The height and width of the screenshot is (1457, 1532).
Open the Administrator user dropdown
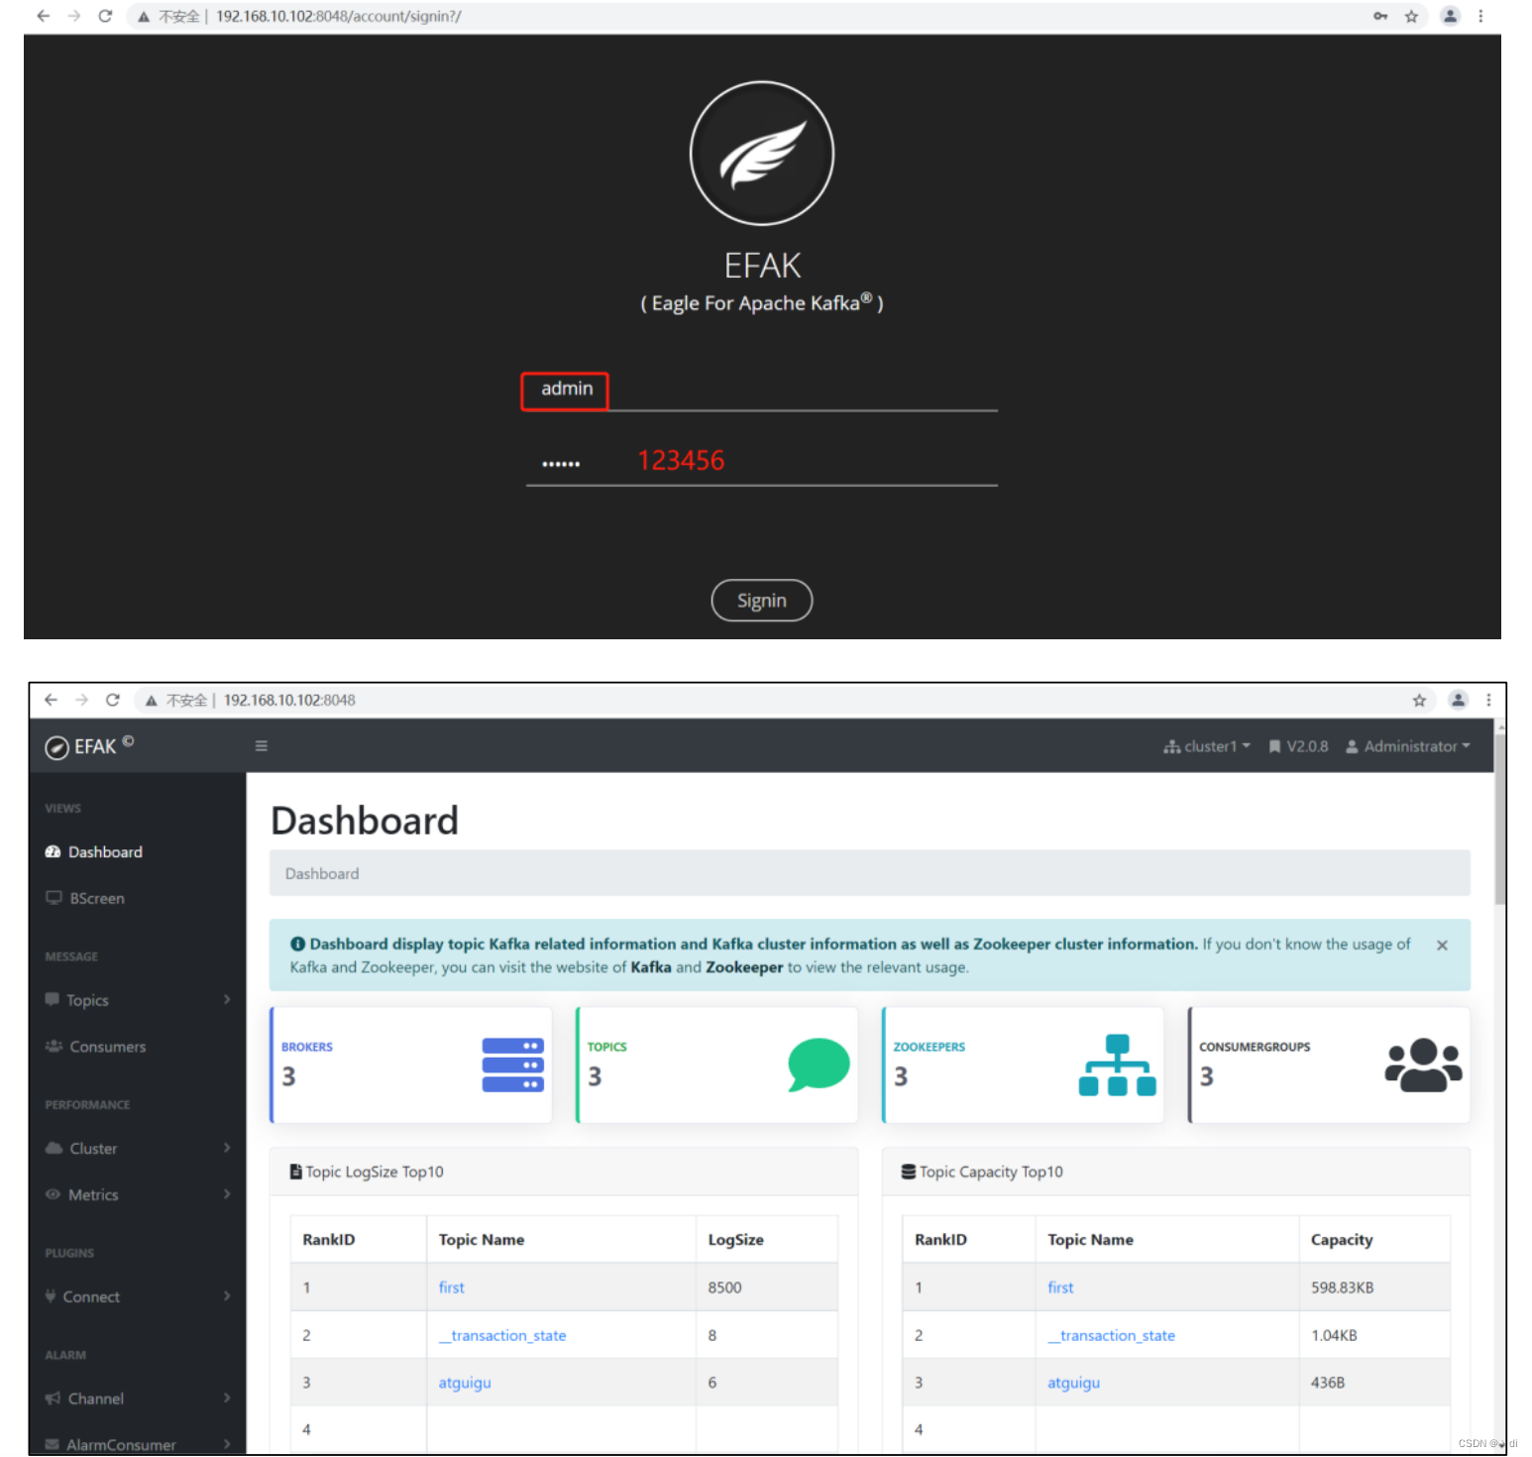point(1408,746)
